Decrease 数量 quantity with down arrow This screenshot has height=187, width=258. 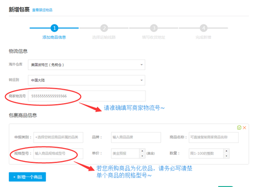point(226,156)
